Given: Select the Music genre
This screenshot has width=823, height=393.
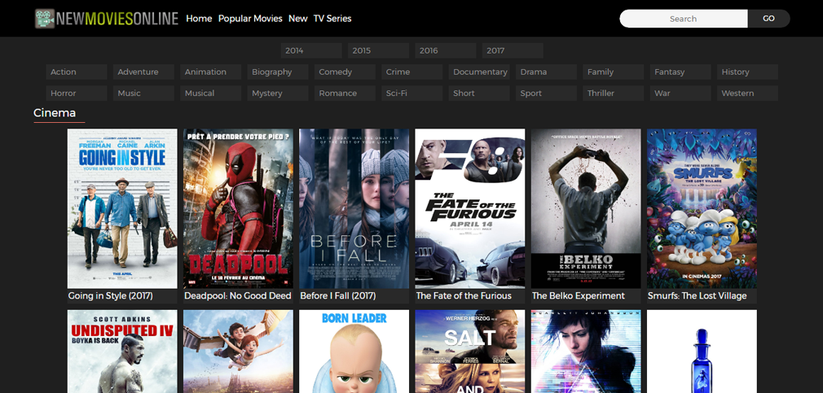Looking at the screenshot, I should [x=143, y=94].
